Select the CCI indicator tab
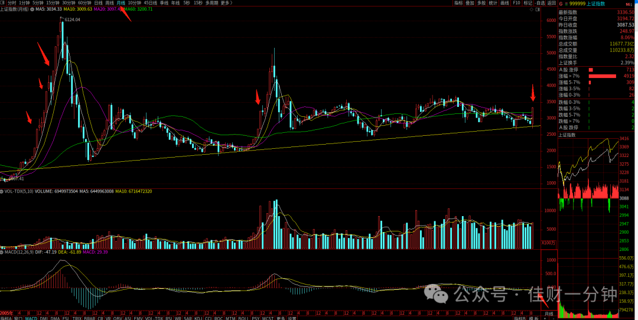This screenshot has width=638, height=320. (x=209, y=318)
